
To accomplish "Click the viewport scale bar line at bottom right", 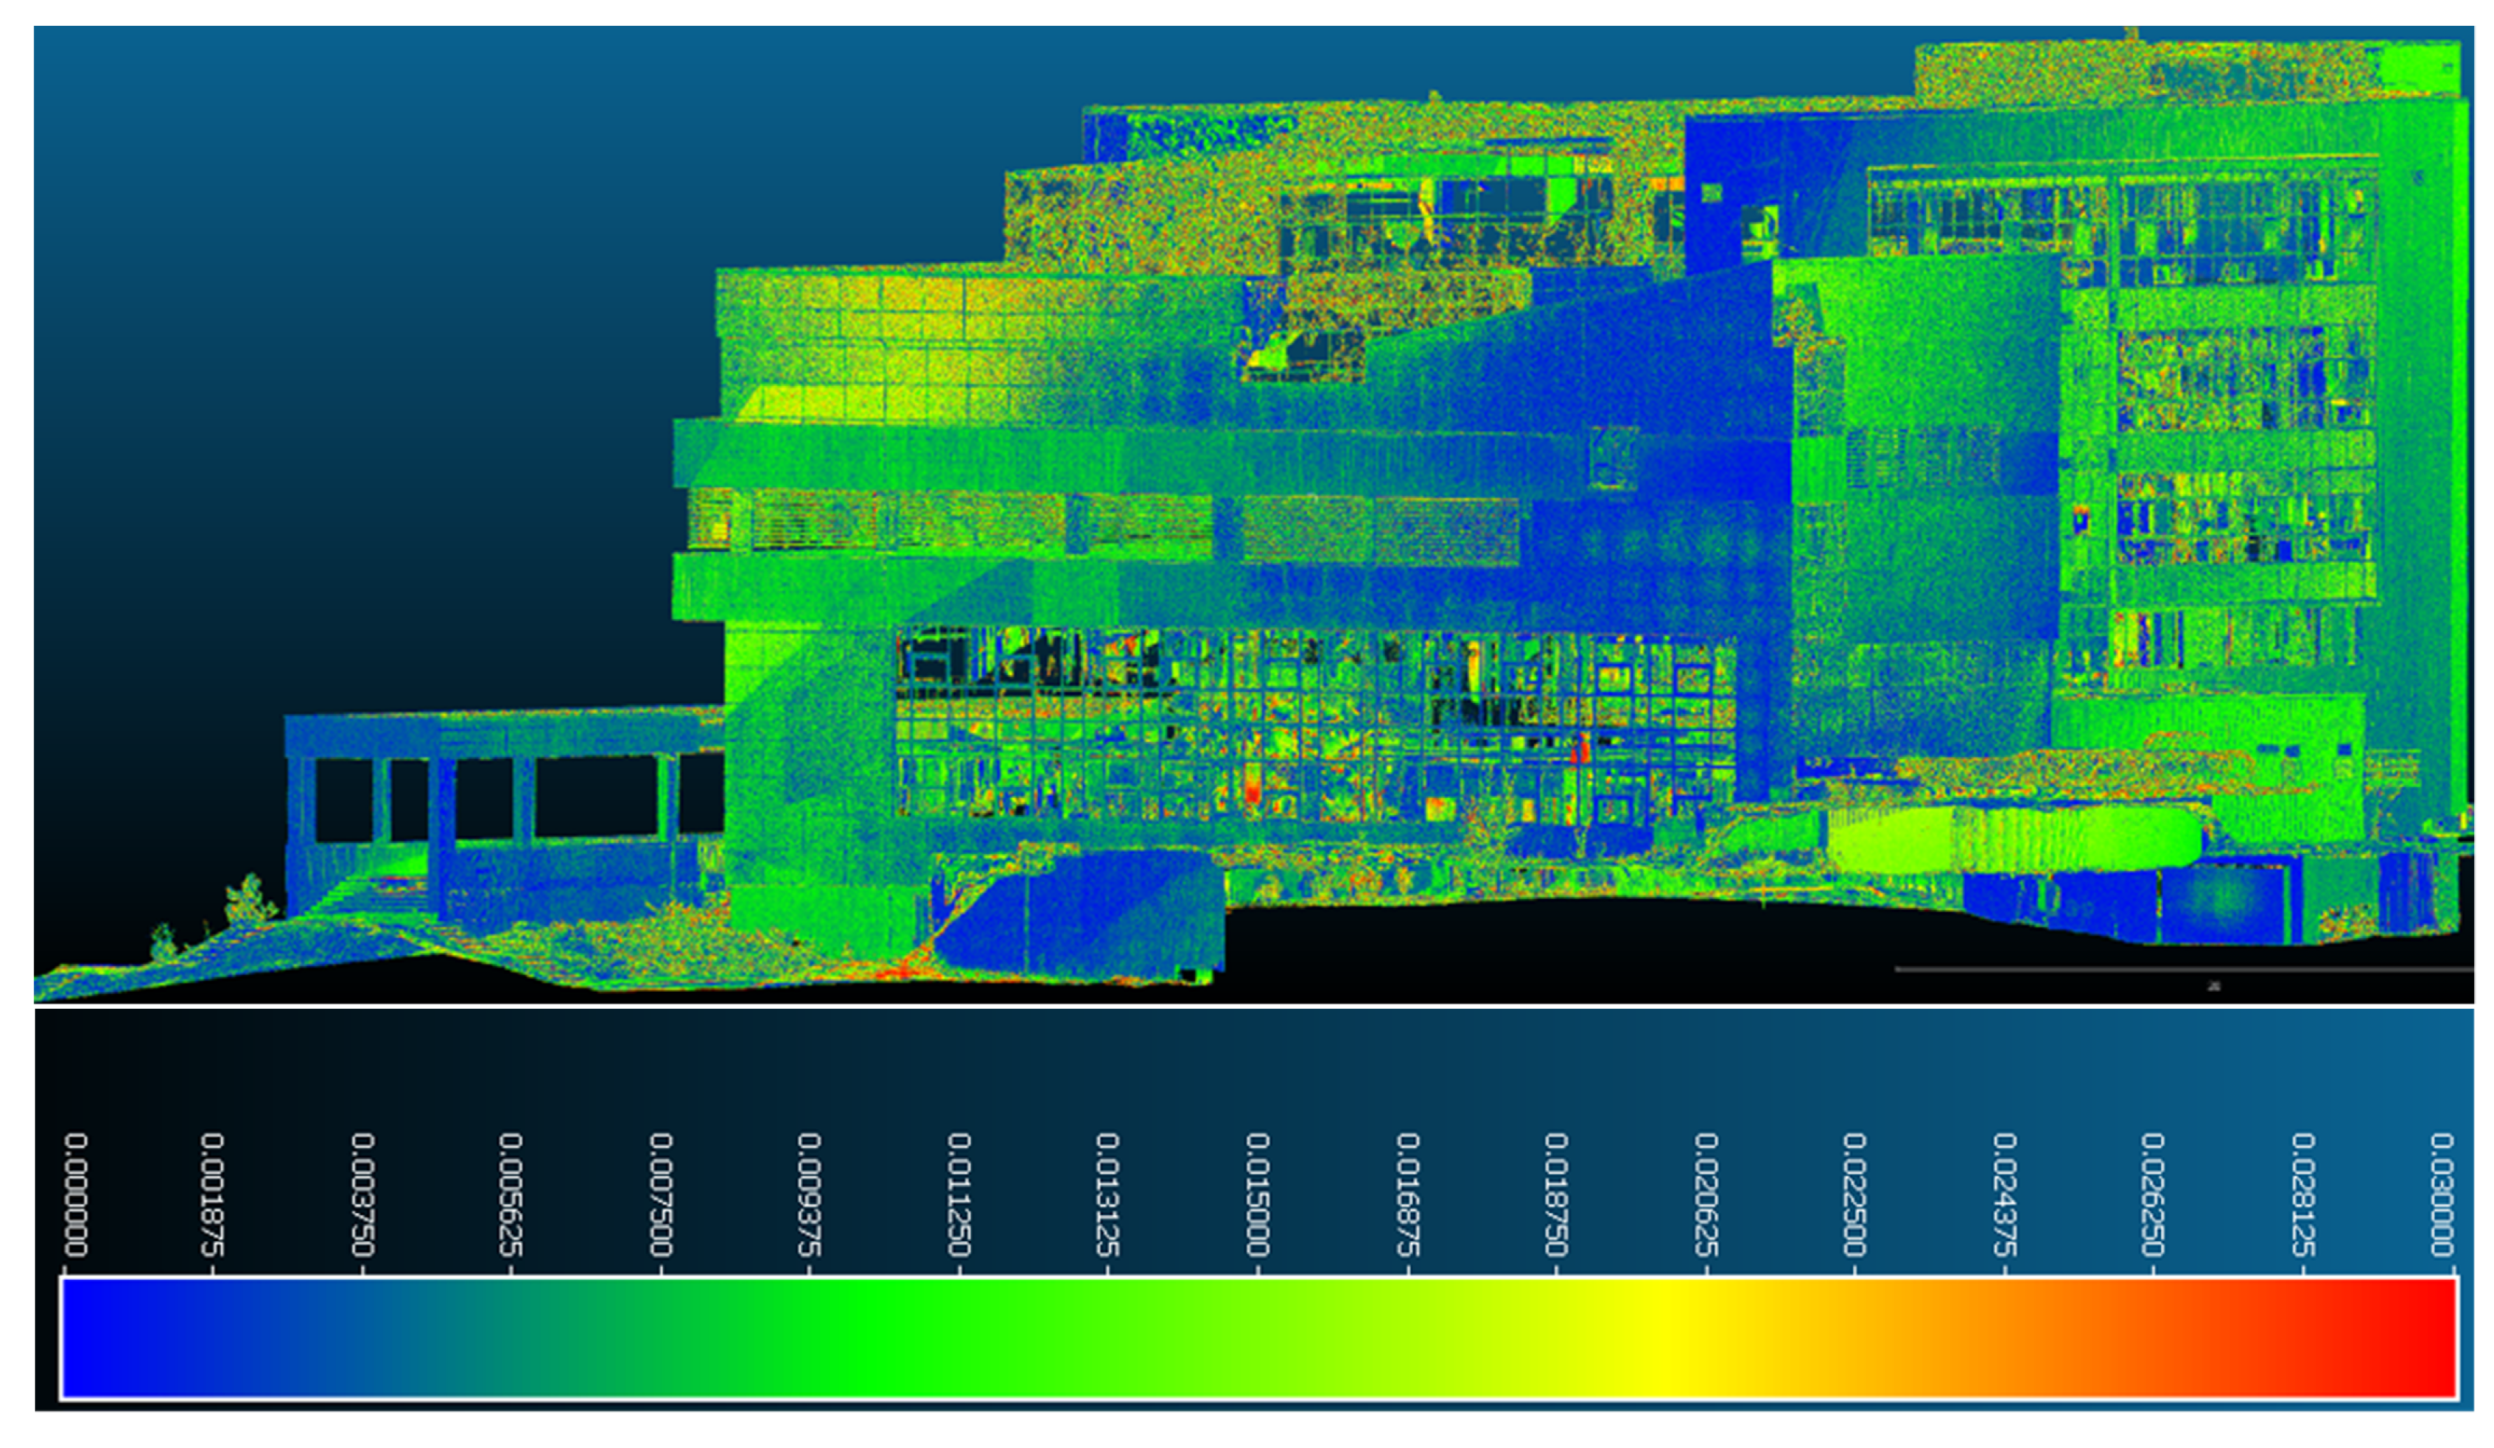I will [x=2177, y=970].
